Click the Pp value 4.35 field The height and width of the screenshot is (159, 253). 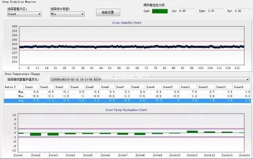click(238, 11)
